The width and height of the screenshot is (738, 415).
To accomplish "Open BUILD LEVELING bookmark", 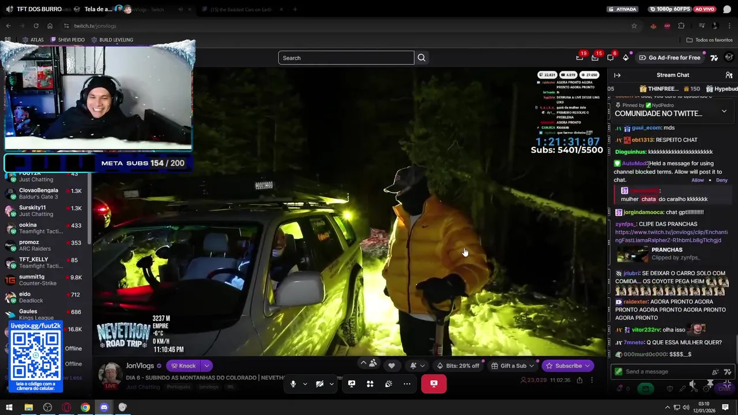I will (x=112, y=40).
